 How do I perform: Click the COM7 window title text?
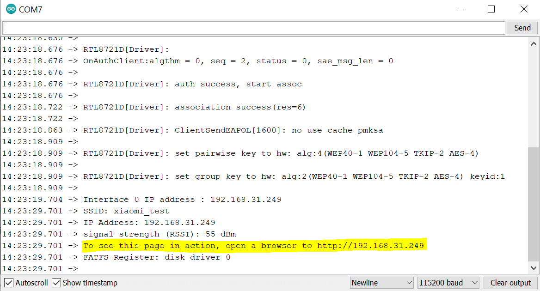coord(31,10)
